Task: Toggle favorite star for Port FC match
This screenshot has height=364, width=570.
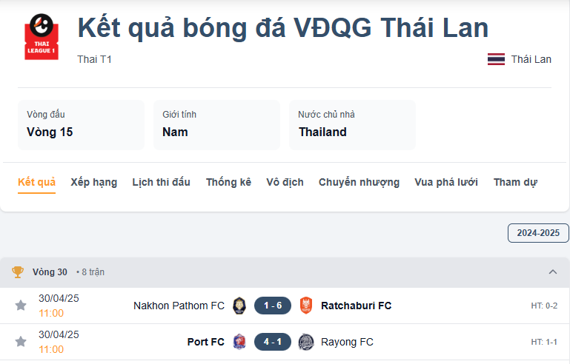Action: pyautogui.click(x=21, y=342)
